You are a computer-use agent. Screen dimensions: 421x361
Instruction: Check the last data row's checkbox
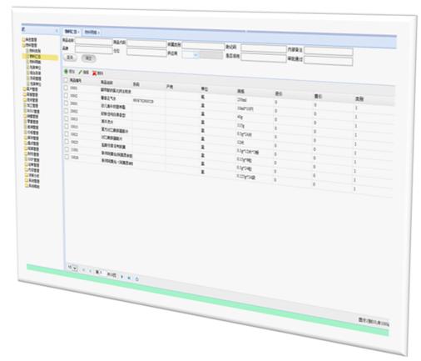click(x=67, y=157)
